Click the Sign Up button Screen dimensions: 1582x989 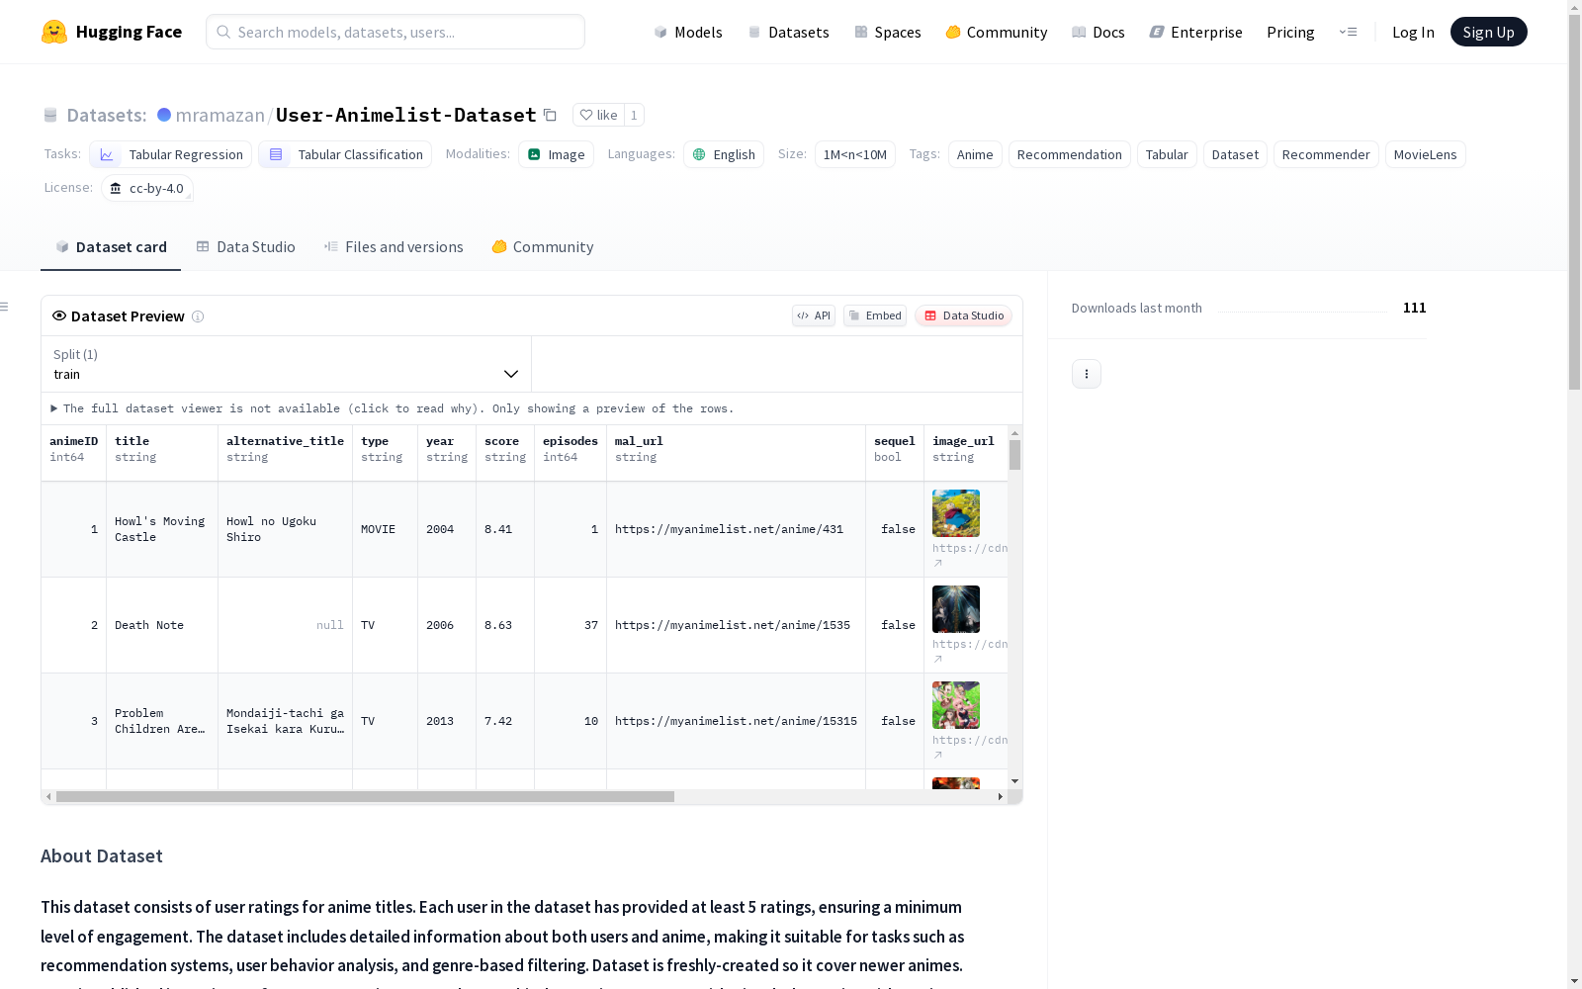pos(1489,32)
